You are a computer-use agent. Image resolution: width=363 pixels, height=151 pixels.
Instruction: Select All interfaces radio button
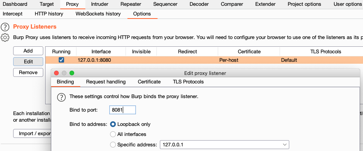coord(113,134)
